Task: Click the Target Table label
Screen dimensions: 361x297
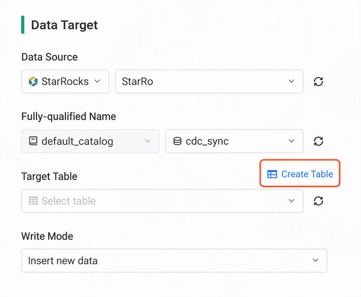Action: pos(49,176)
